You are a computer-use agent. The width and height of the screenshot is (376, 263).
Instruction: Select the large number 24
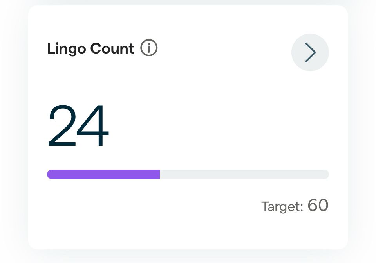(x=78, y=125)
